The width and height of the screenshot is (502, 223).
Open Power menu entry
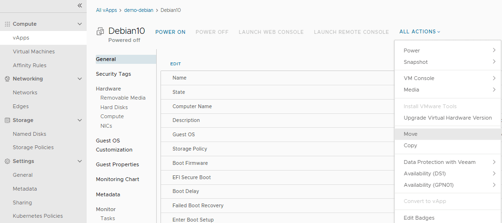[448, 51]
